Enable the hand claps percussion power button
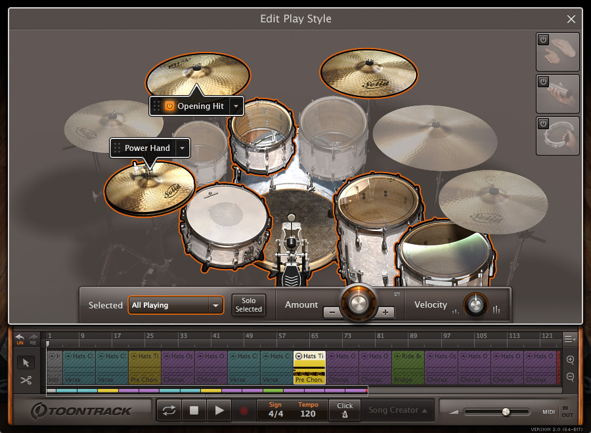This screenshot has height=433, width=591. pos(543,40)
